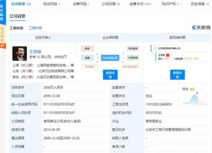Click the 企业架构图 column header
The image size is (212, 153).
click(x=110, y=38)
